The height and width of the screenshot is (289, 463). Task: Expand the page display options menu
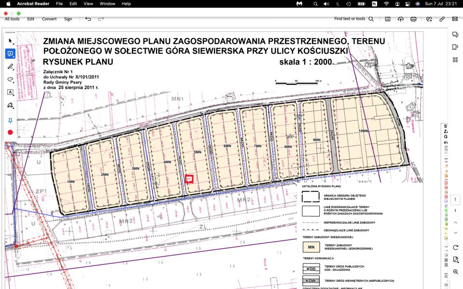(x=456, y=260)
